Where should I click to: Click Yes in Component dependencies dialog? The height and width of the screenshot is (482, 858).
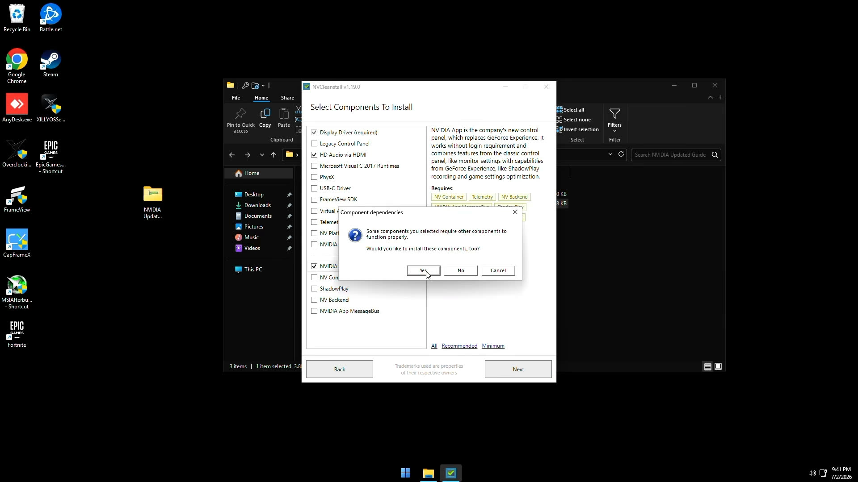[424, 270]
